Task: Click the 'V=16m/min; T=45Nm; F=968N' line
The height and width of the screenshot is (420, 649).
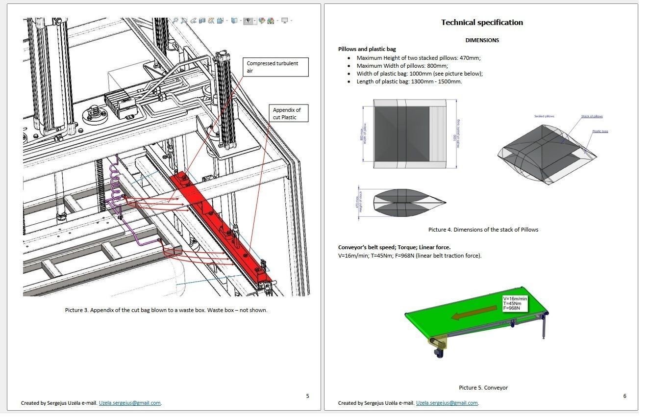Action: (x=410, y=256)
